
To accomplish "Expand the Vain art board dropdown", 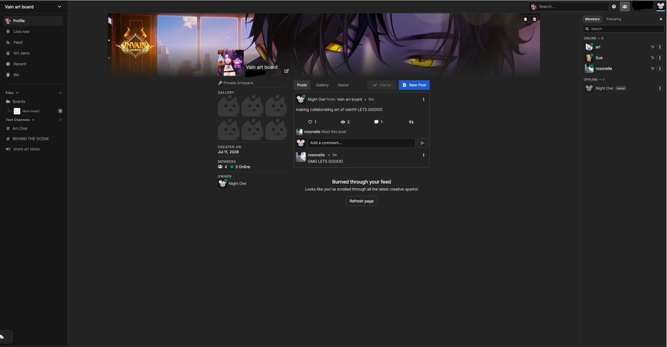I will pos(59,7).
